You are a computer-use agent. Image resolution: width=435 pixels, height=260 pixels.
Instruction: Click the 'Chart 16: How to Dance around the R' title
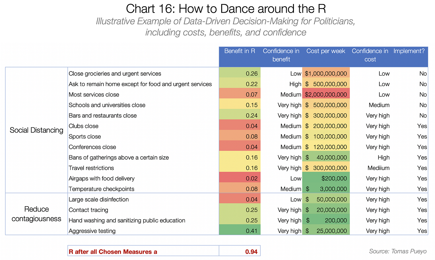tap(226, 8)
